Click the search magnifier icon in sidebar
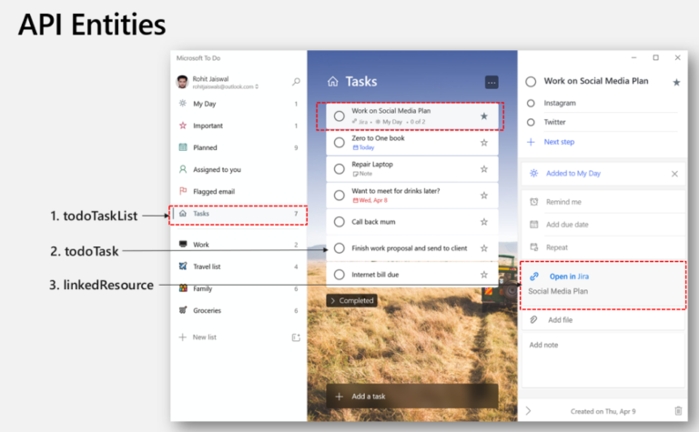Screen dimensions: 699x432 296,82
